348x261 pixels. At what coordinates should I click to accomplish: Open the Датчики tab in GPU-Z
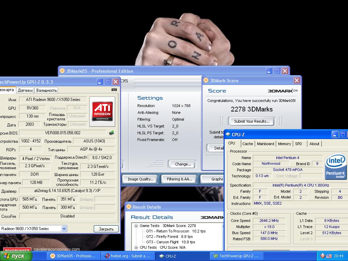tap(25, 90)
